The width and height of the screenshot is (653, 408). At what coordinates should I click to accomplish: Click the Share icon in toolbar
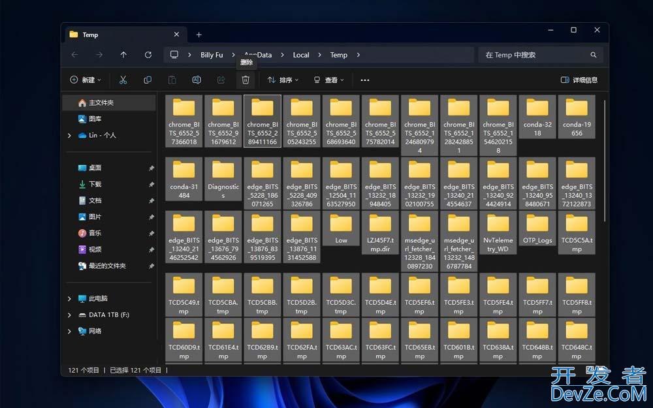221,80
